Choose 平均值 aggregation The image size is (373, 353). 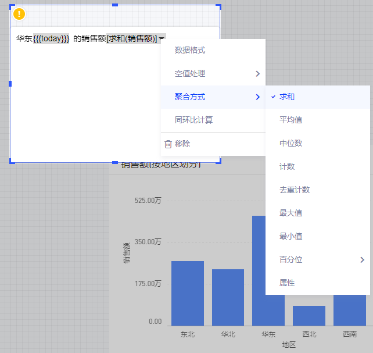click(290, 120)
